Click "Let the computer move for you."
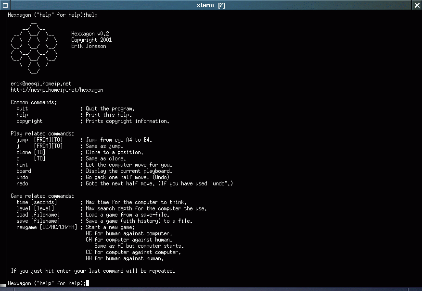This screenshot has height=291, width=422. tap(129, 165)
